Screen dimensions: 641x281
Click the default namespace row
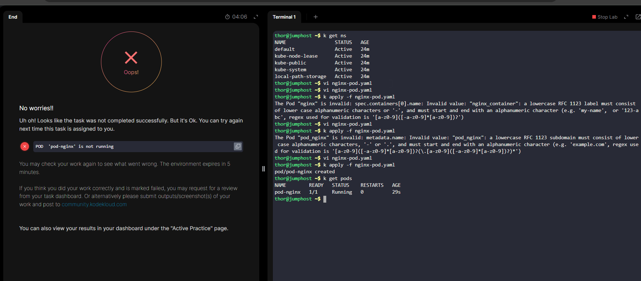(x=322, y=49)
